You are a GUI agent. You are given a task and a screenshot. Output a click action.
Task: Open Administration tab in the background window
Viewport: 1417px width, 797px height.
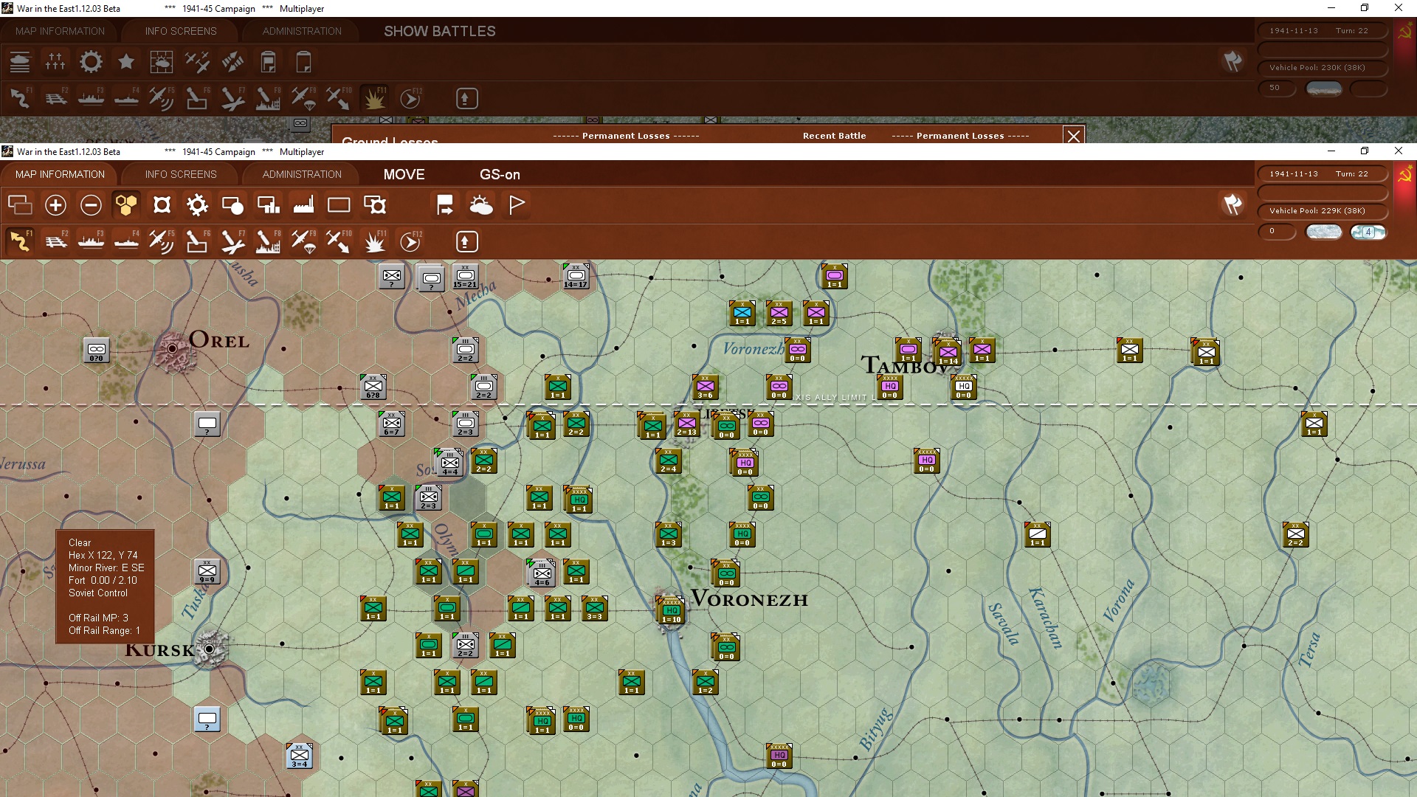pyautogui.click(x=302, y=31)
